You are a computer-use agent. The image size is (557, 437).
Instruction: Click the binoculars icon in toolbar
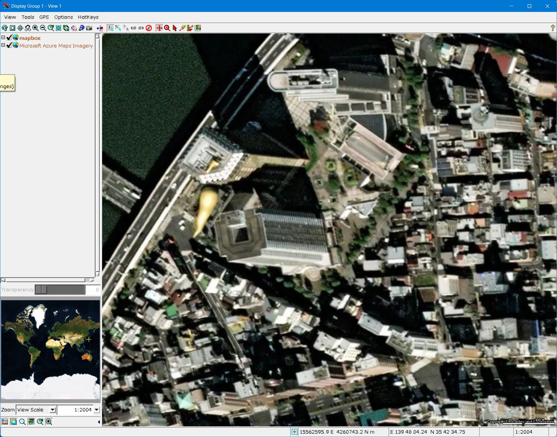[x=28, y=28]
